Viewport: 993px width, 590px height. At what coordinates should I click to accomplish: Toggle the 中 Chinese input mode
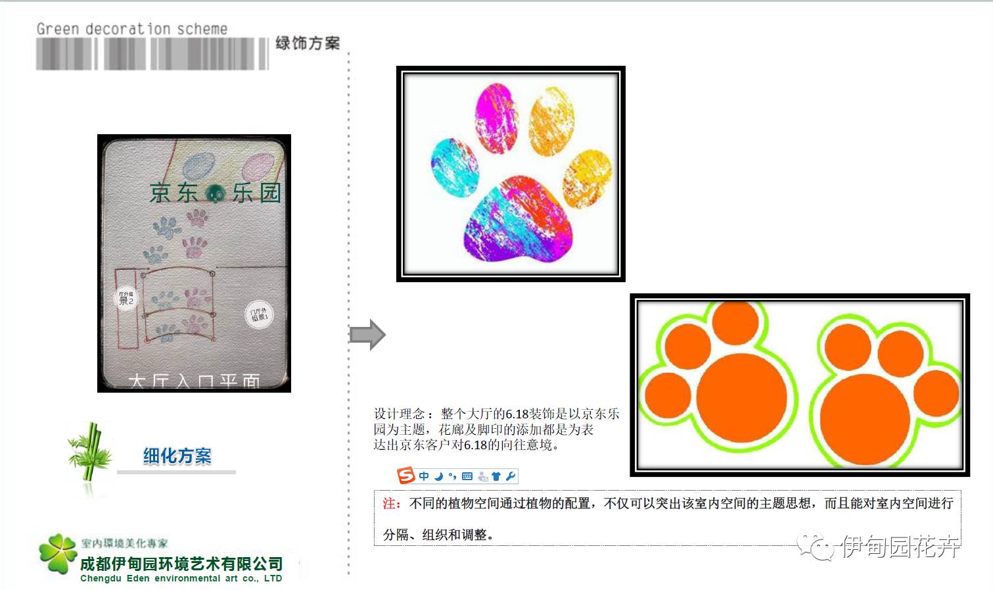click(x=424, y=476)
